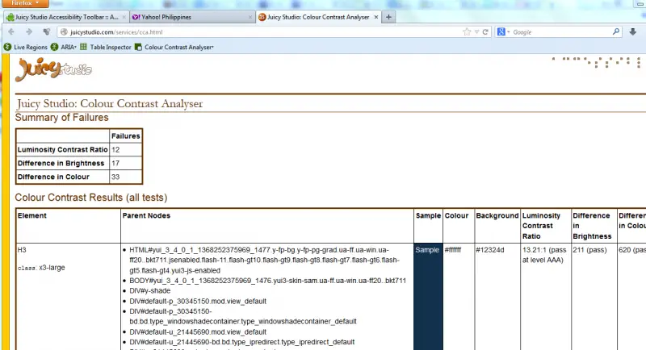Open Colour Contrast Analyser toolbar menu
Image resolution: width=646 pixels, height=350 pixels.
tap(174, 47)
